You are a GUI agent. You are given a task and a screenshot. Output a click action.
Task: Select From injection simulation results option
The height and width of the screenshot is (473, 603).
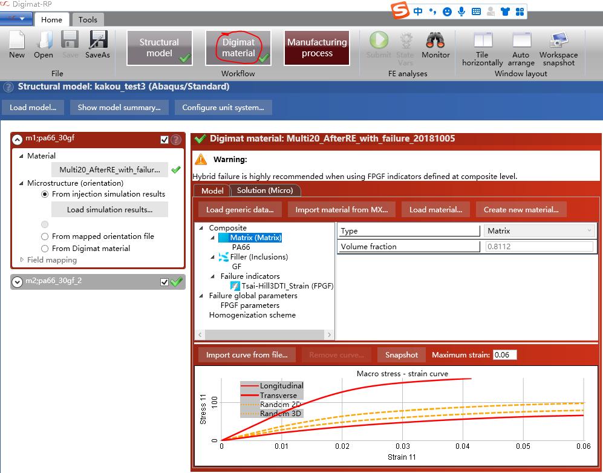(x=45, y=194)
